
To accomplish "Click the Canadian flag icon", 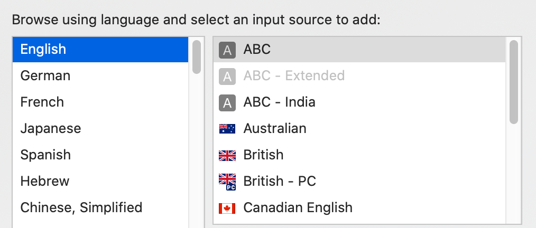I will point(227,208).
